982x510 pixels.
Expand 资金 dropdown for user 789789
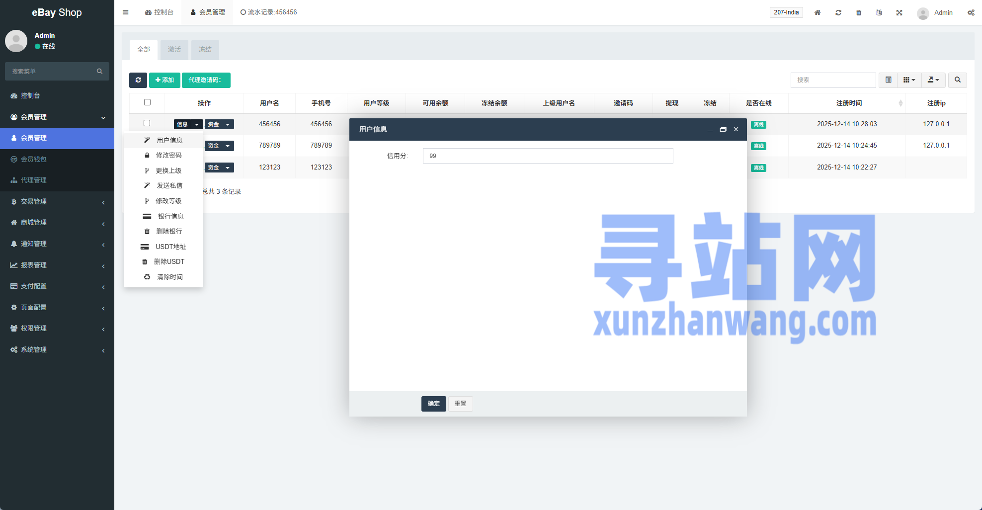(219, 146)
